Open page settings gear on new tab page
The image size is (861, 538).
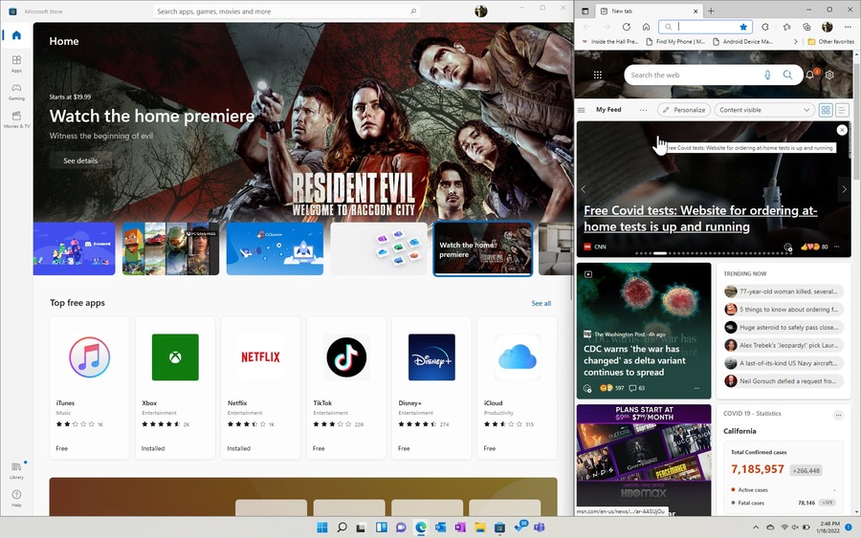coord(829,75)
